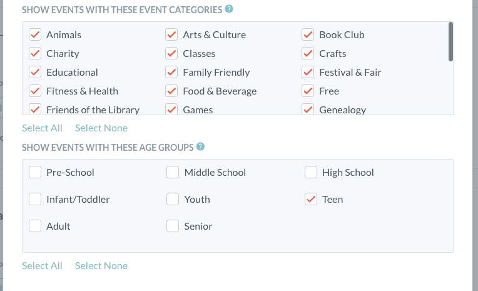Viewport: 478px width, 291px height.
Task: Click help icon beside Age Groups heading
Action: click(x=200, y=147)
